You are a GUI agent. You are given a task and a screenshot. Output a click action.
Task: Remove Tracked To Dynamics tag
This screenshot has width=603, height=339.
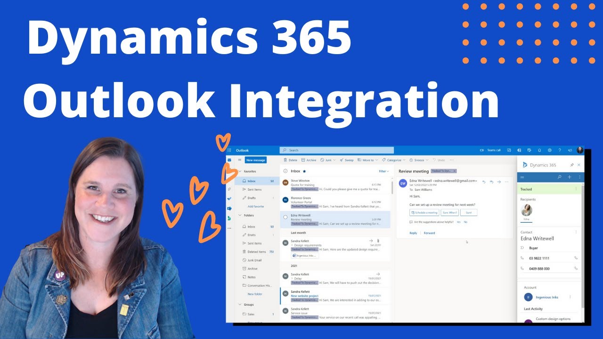(x=454, y=171)
